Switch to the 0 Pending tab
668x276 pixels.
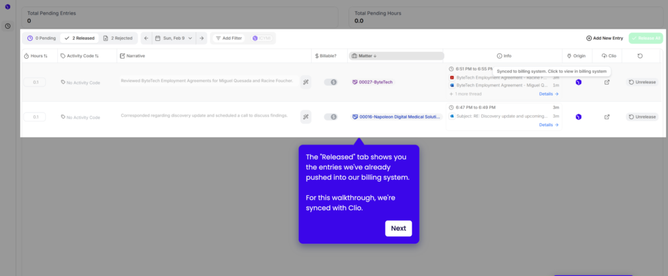point(42,38)
